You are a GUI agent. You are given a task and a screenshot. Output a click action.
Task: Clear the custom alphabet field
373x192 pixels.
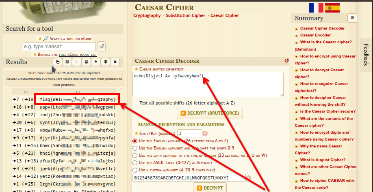coord(248,178)
